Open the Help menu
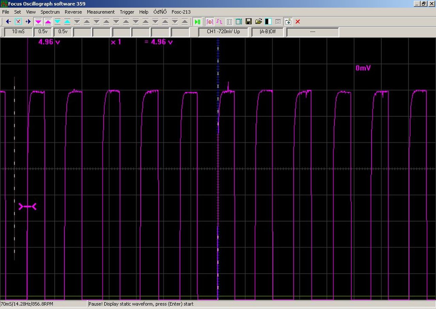 pyautogui.click(x=144, y=12)
